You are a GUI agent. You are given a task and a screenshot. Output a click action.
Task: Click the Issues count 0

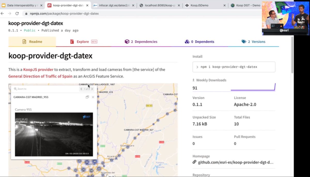pos(194,143)
